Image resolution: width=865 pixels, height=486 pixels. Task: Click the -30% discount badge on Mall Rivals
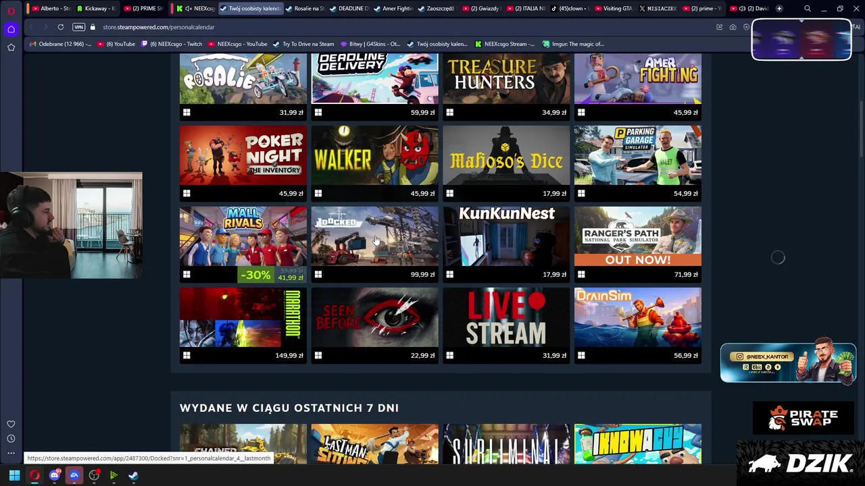point(255,275)
